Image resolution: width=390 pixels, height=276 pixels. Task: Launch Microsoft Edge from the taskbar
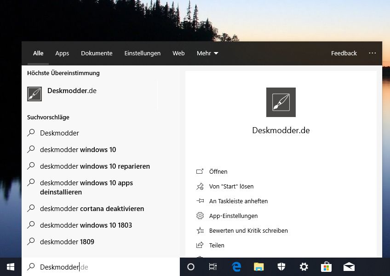[x=236, y=267]
